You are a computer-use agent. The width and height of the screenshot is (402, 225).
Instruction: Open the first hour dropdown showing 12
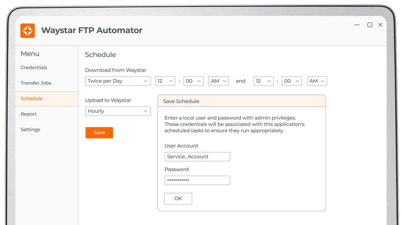[x=165, y=81]
